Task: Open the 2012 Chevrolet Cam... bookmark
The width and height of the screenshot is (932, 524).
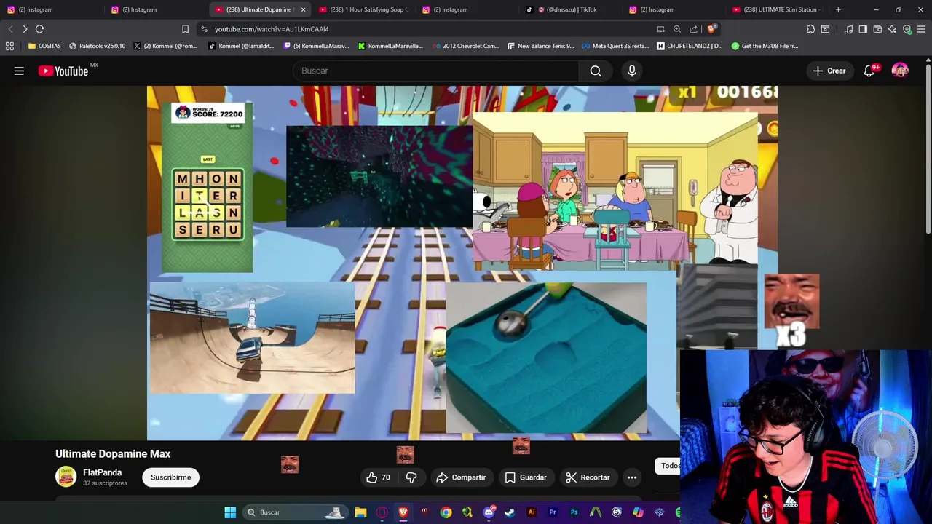Action: coord(466,46)
